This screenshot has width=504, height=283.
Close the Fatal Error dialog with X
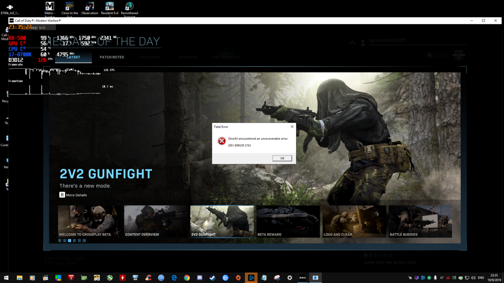click(x=292, y=127)
